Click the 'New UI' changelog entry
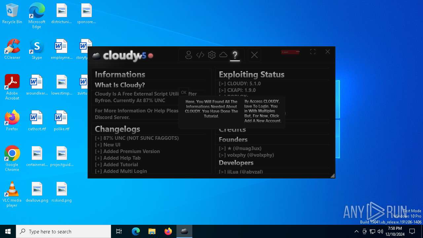The width and height of the screenshot is (423, 238). [x=107, y=145]
